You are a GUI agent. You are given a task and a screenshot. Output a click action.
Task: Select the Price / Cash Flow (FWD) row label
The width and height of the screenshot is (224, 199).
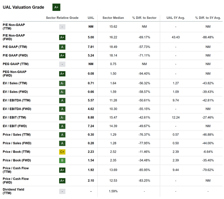point(16,180)
